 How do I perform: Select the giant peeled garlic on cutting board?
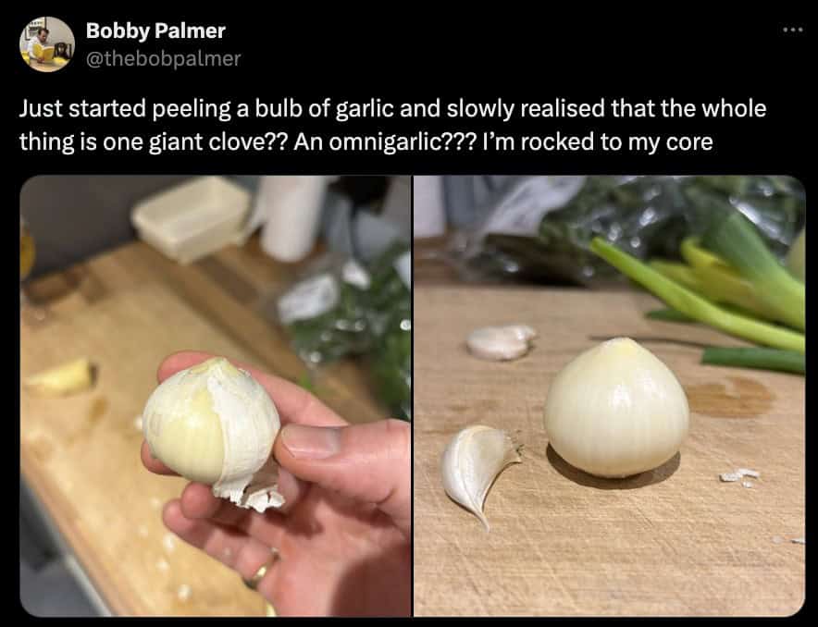tap(616, 408)
